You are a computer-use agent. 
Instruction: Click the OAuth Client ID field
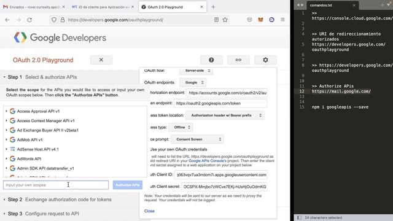coord(221,175)
